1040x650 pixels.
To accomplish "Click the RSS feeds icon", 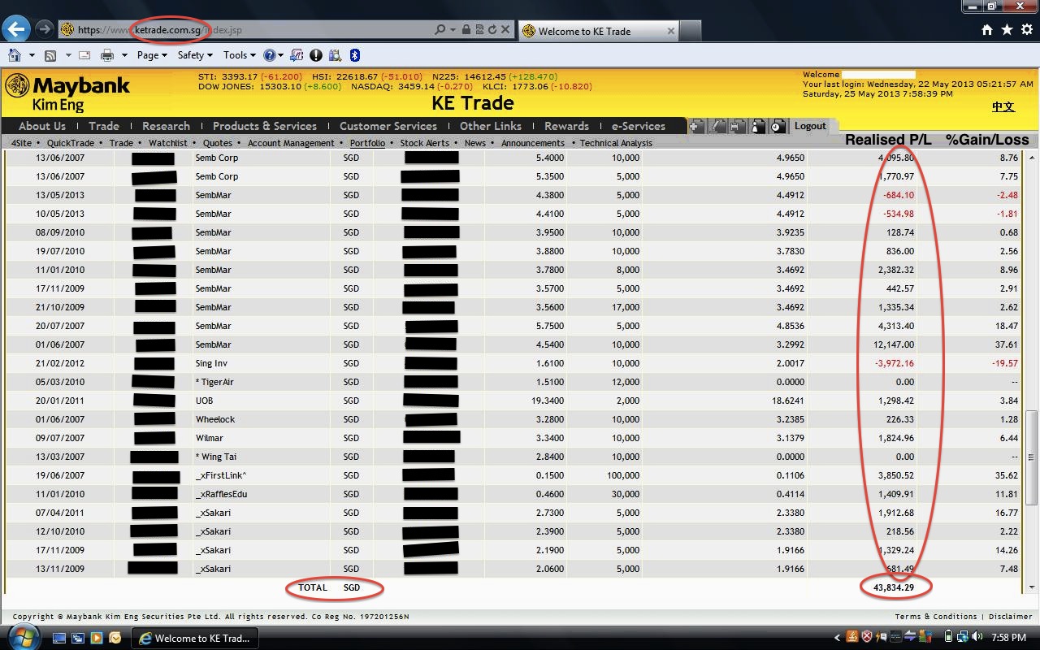I will (50, 55).
